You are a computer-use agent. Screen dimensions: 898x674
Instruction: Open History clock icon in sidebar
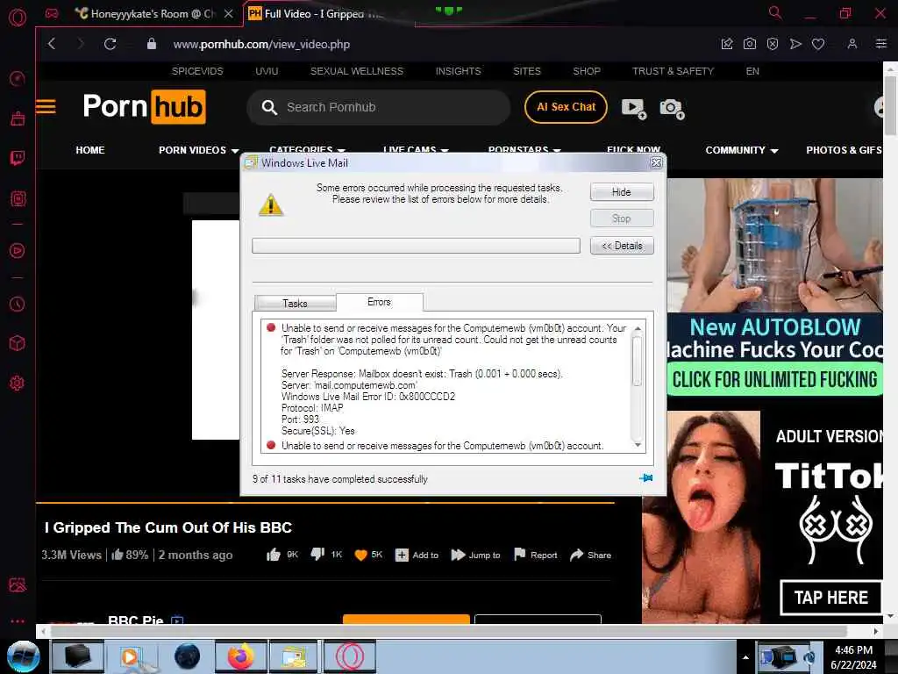pos(18,304)
